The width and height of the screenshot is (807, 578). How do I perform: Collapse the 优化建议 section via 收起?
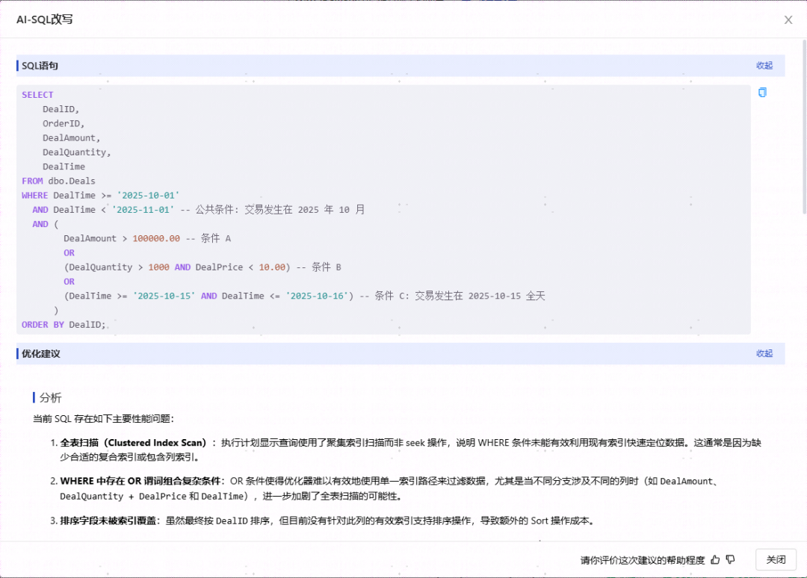764,353
